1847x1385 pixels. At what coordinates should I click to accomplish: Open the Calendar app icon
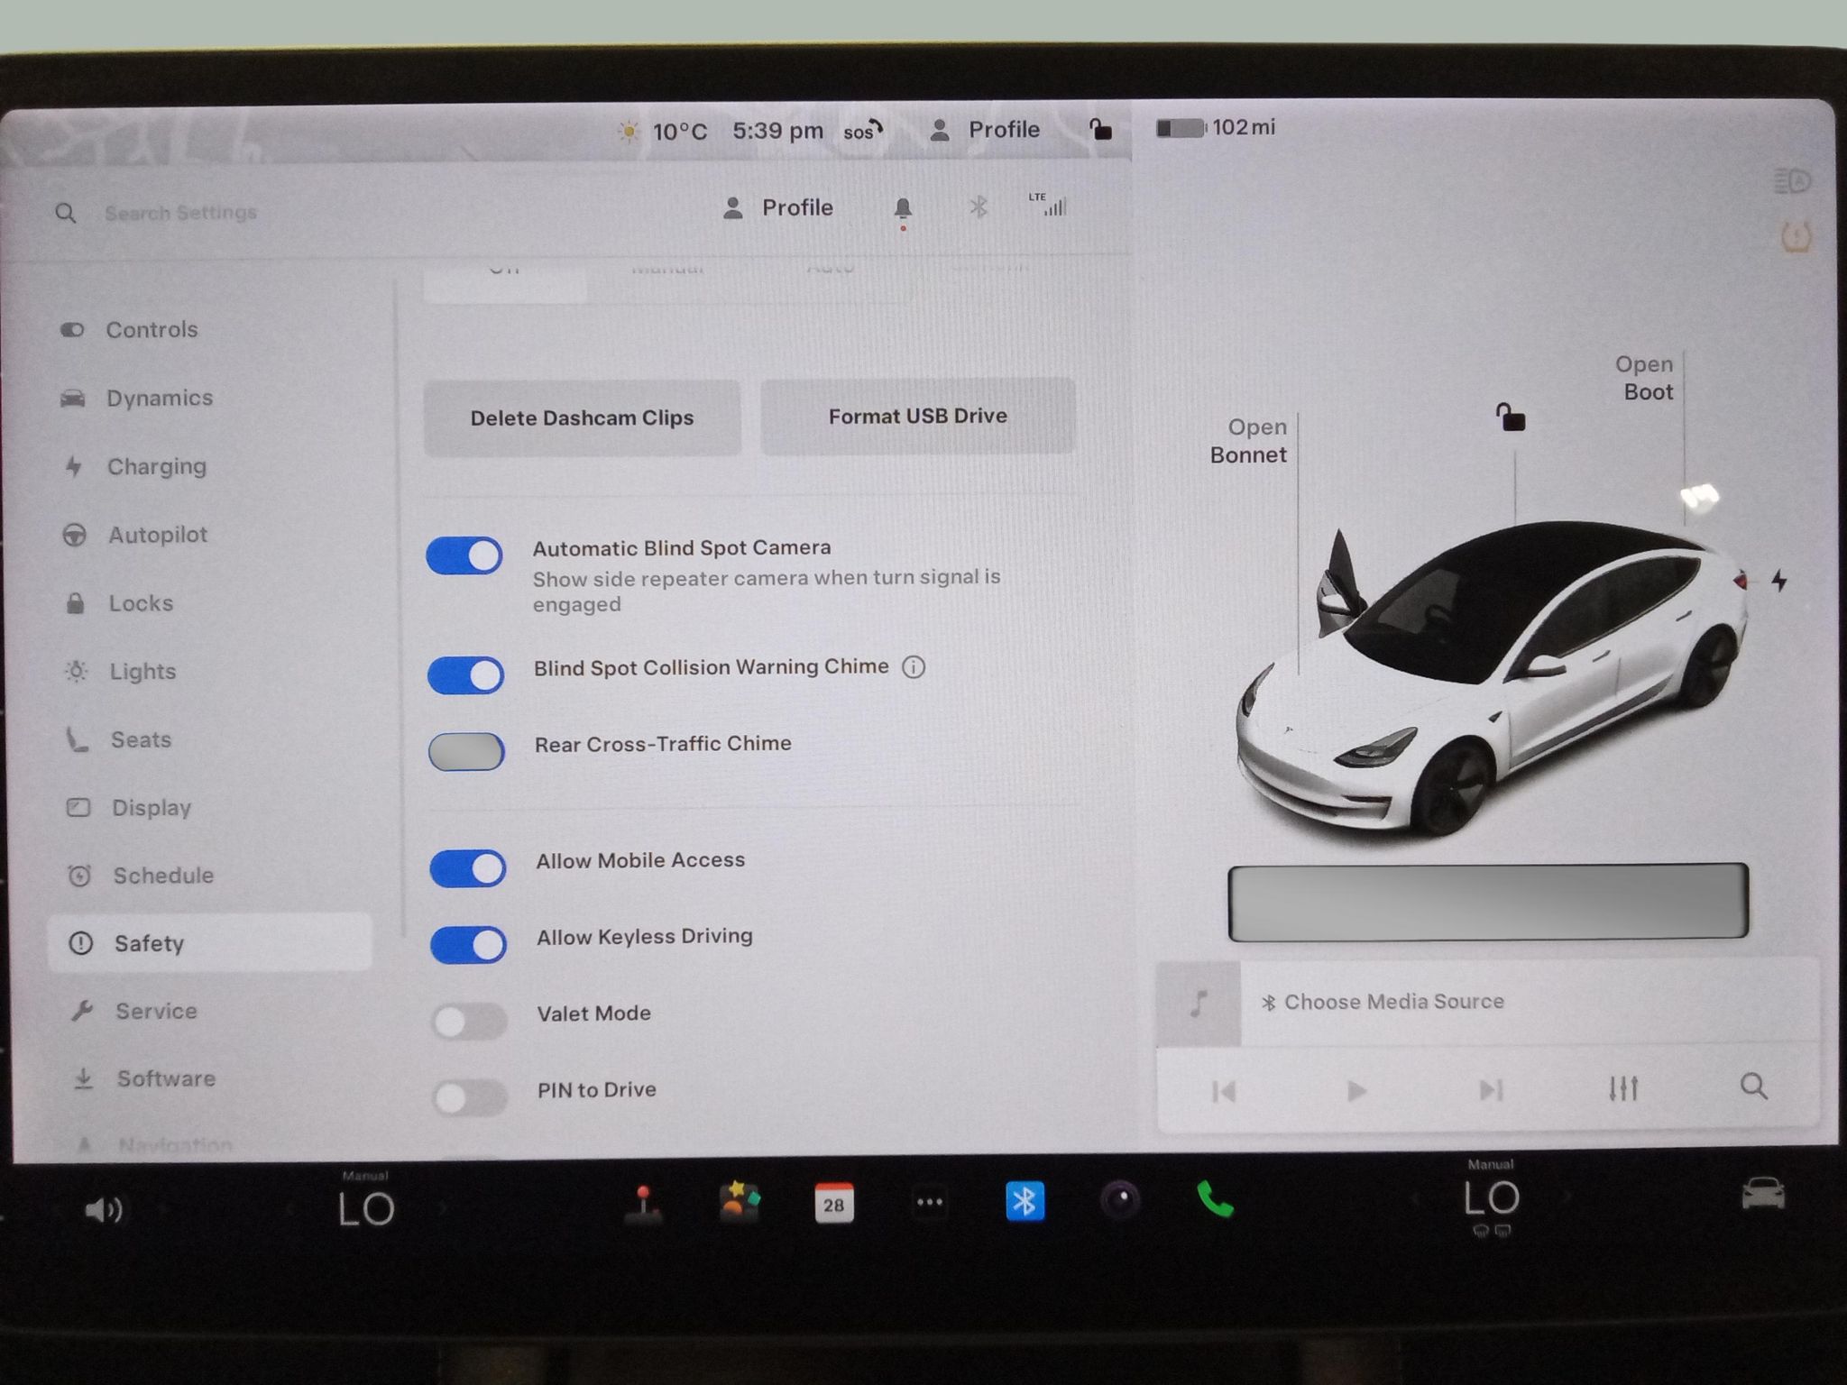pos(833,1202)
